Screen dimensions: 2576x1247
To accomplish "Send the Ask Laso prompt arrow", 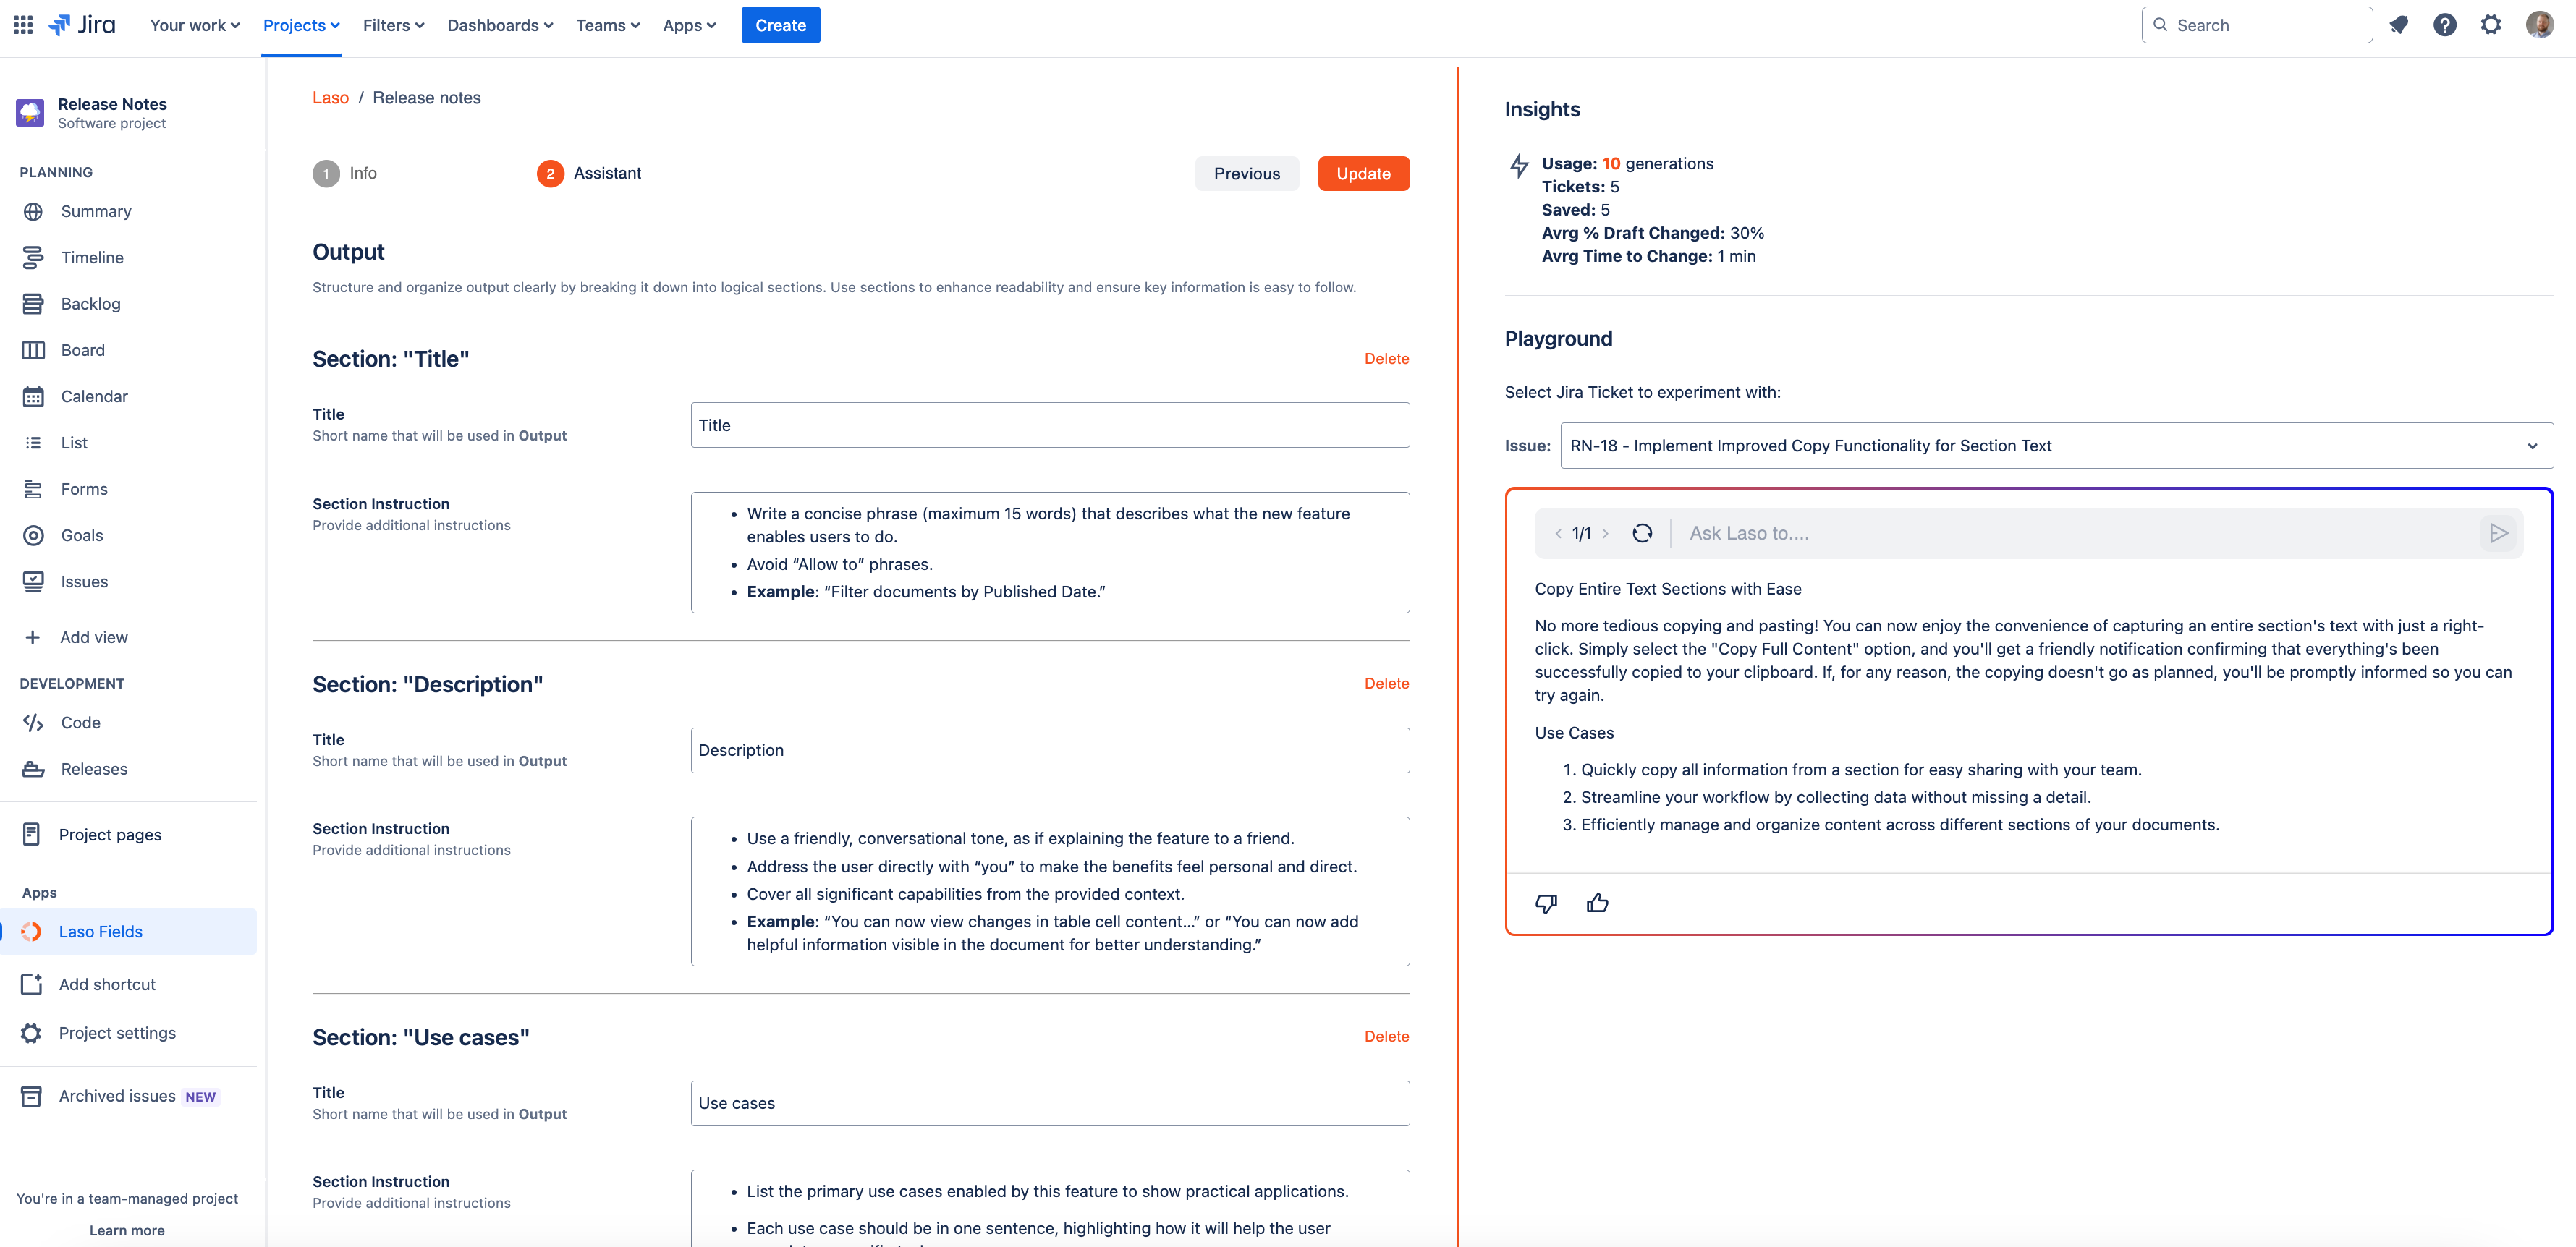I will (2498, 533).
